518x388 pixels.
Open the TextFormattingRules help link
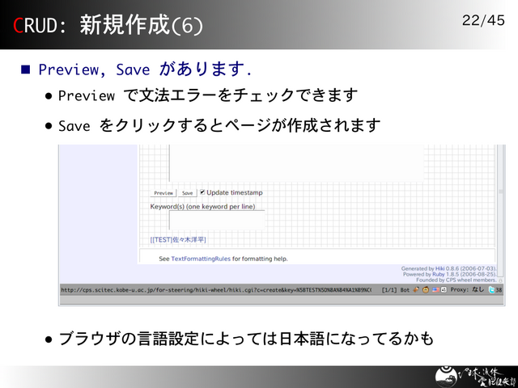pyautogui.click(x=201, y=259)
